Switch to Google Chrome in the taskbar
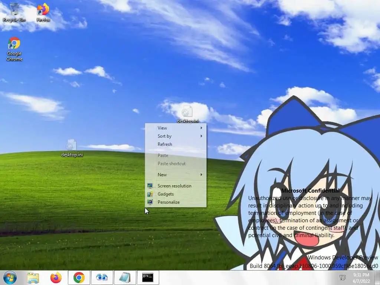380x285 pixels. pos(79,278)
